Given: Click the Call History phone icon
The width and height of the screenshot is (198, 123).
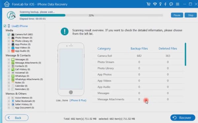Looking at the screenshot, I should click(13, 69).
